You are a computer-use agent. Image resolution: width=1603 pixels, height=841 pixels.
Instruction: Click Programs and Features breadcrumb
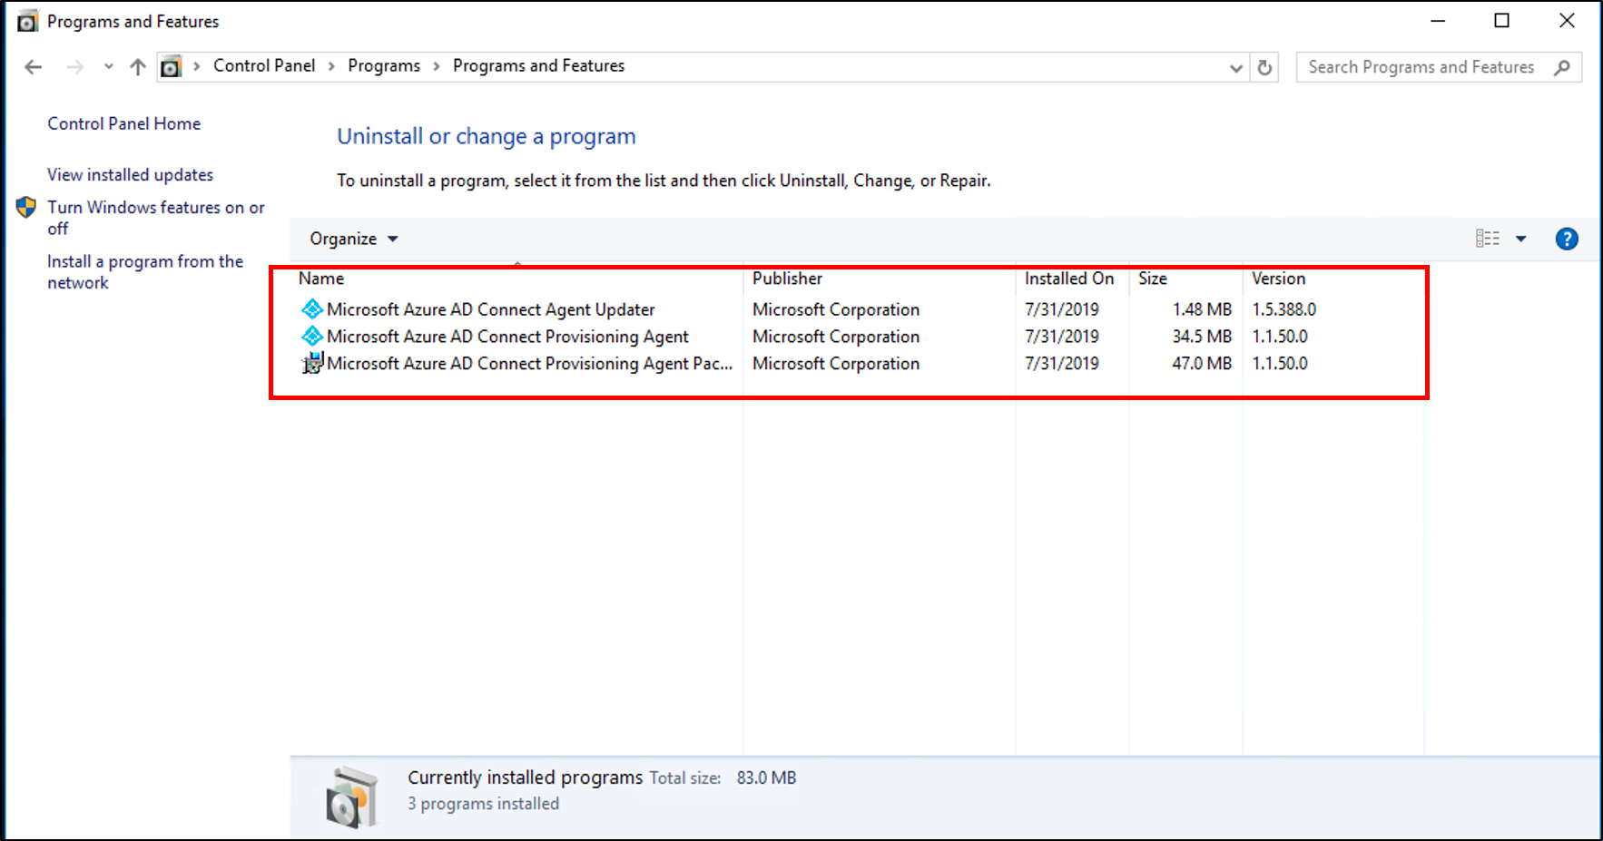point(539,65)
